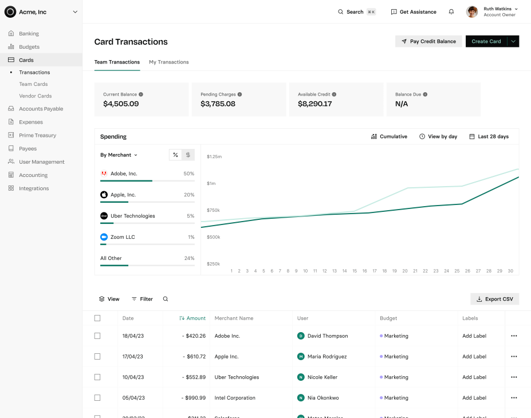Expand the By Merchant dropdown
The height and width of the screenshot is (418, 531).
[x=119, y=155]
